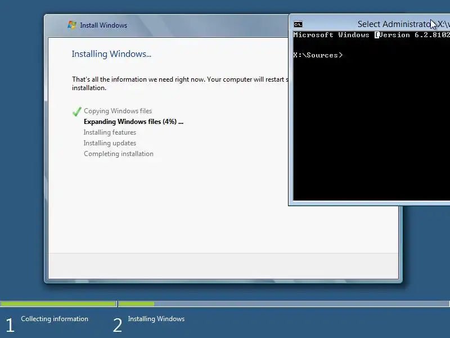Click the Installing Windows stage label at bottom

tap(156, 319)
